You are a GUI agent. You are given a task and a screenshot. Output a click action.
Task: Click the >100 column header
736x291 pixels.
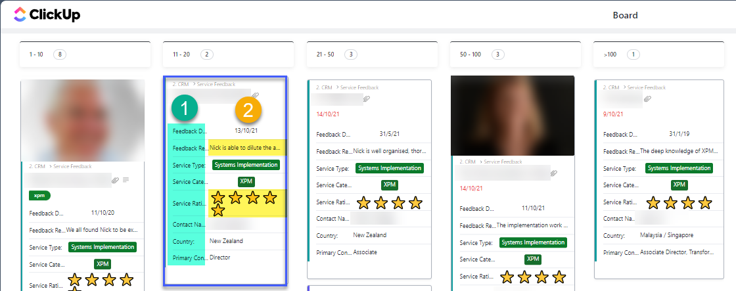[658, 55]
